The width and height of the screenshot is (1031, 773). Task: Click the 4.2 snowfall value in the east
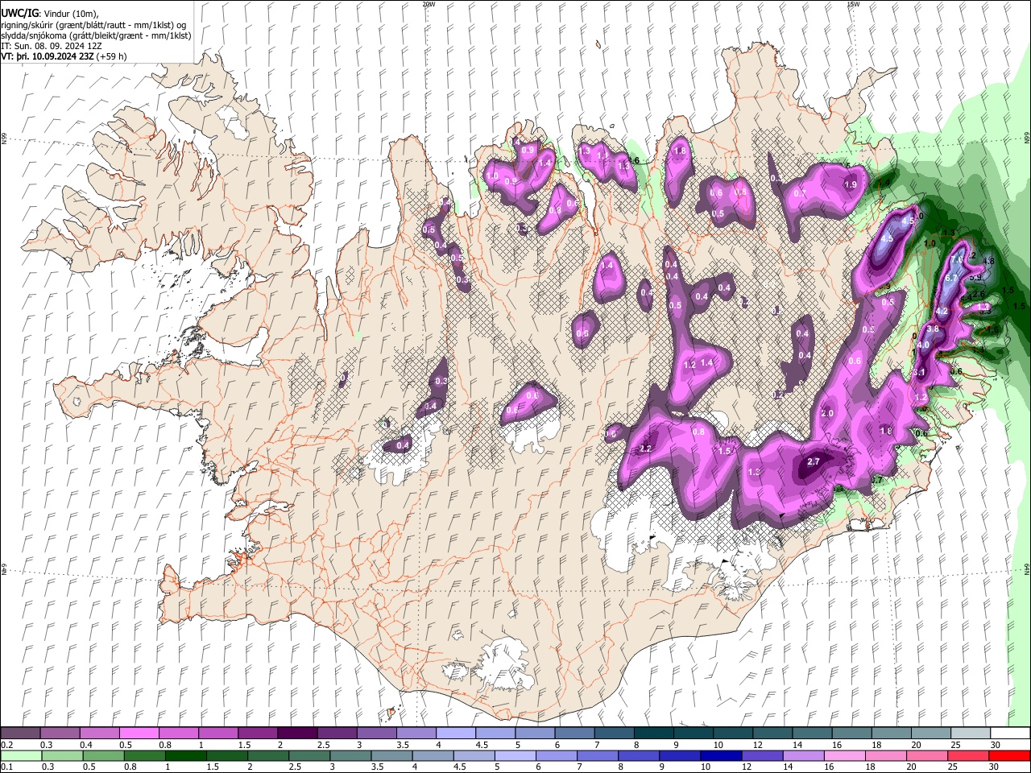(x=942, y=311)
